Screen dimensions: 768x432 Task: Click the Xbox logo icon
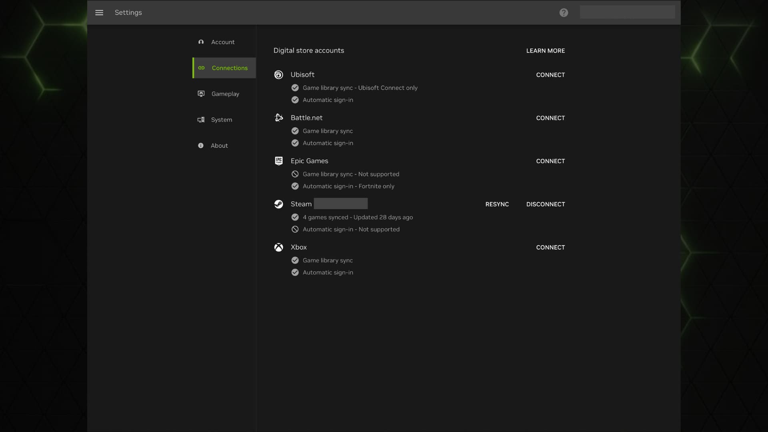279,247
